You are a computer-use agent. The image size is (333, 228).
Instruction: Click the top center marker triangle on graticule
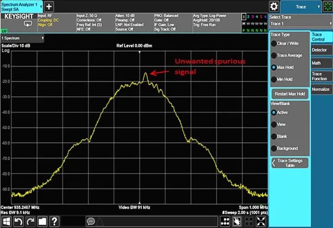[140, 52]
